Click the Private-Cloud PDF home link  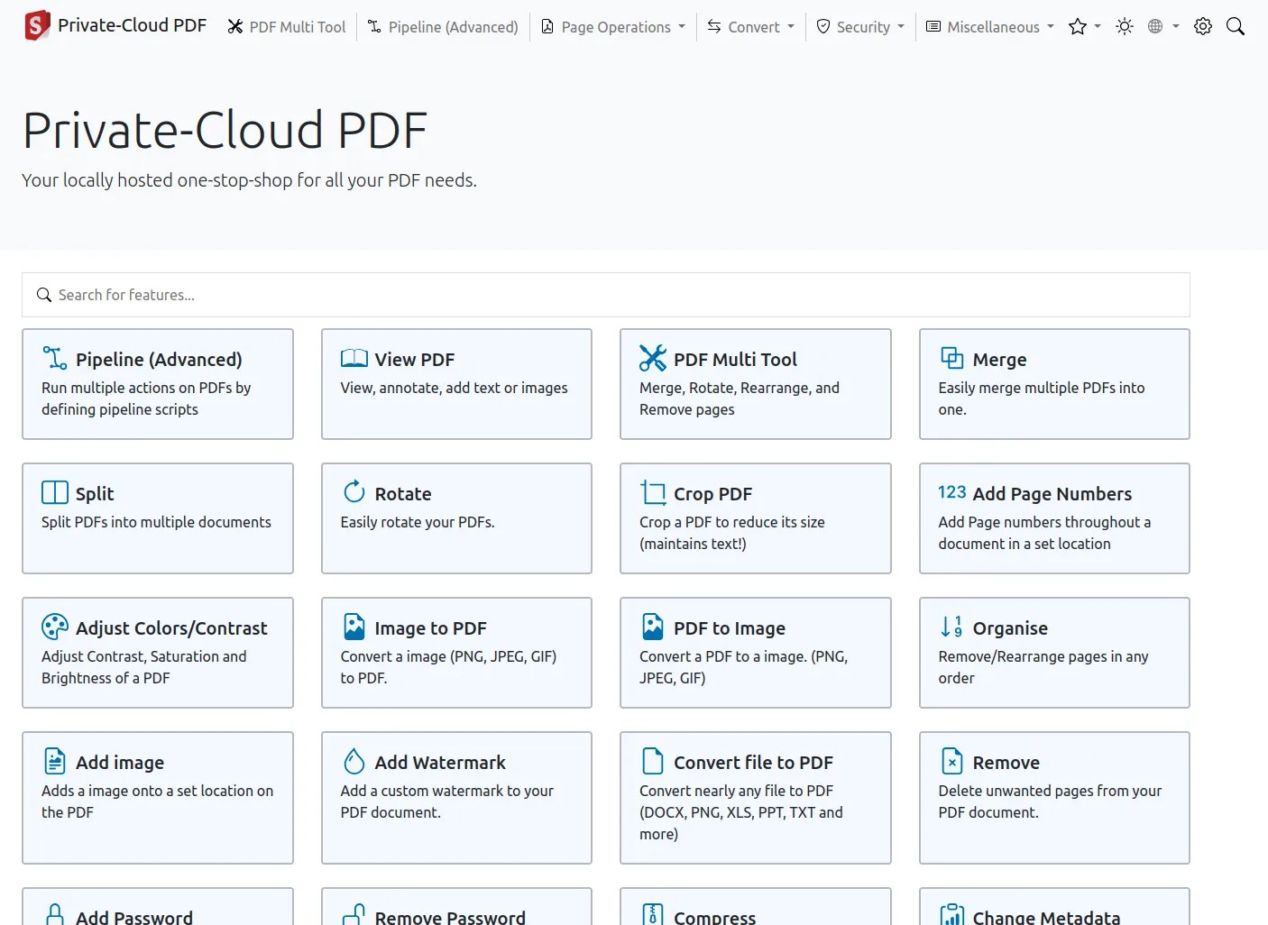pyautogui.click(x=115, y=25)
